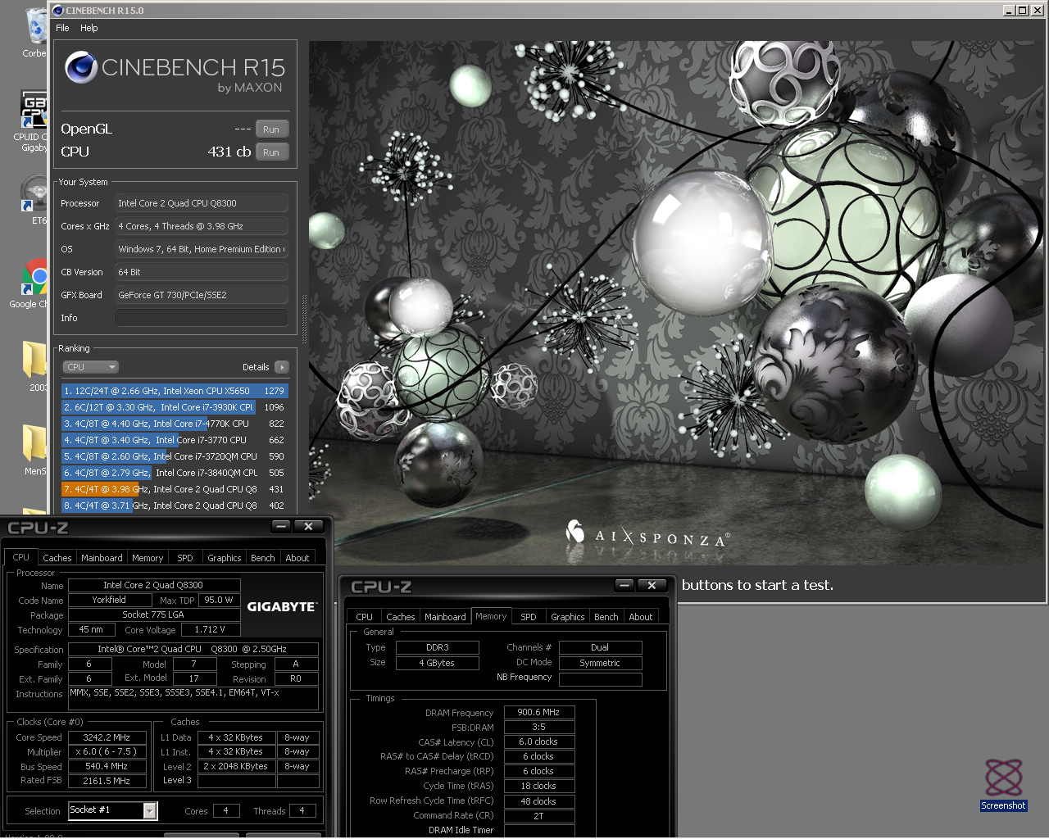This screenshot has width=1049, height=839.
Task: Click the Cinebench panel splitter handle
Action: coord(305,318)
